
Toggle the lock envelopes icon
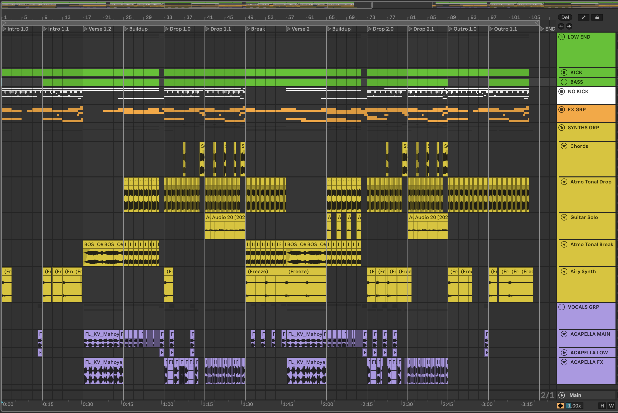tap(597, 17)
